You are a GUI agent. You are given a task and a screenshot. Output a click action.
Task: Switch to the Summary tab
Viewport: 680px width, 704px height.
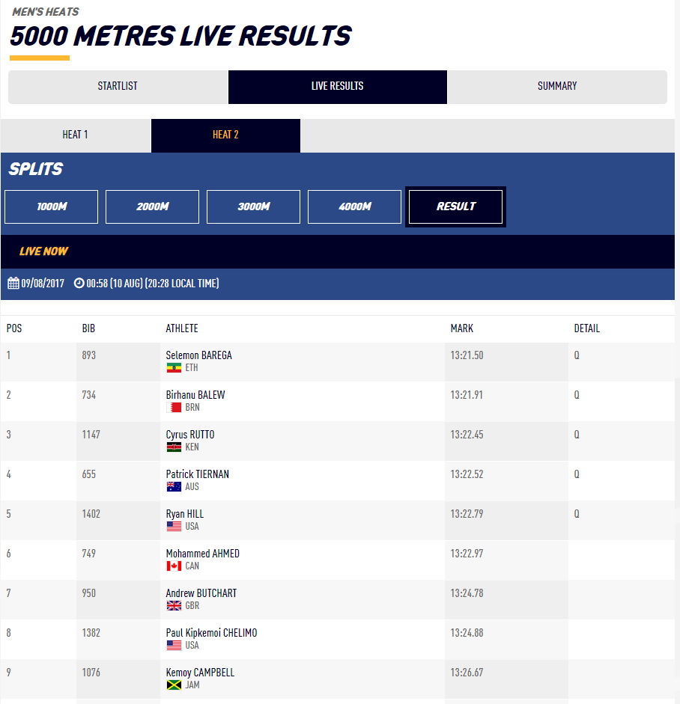[557, 86]
